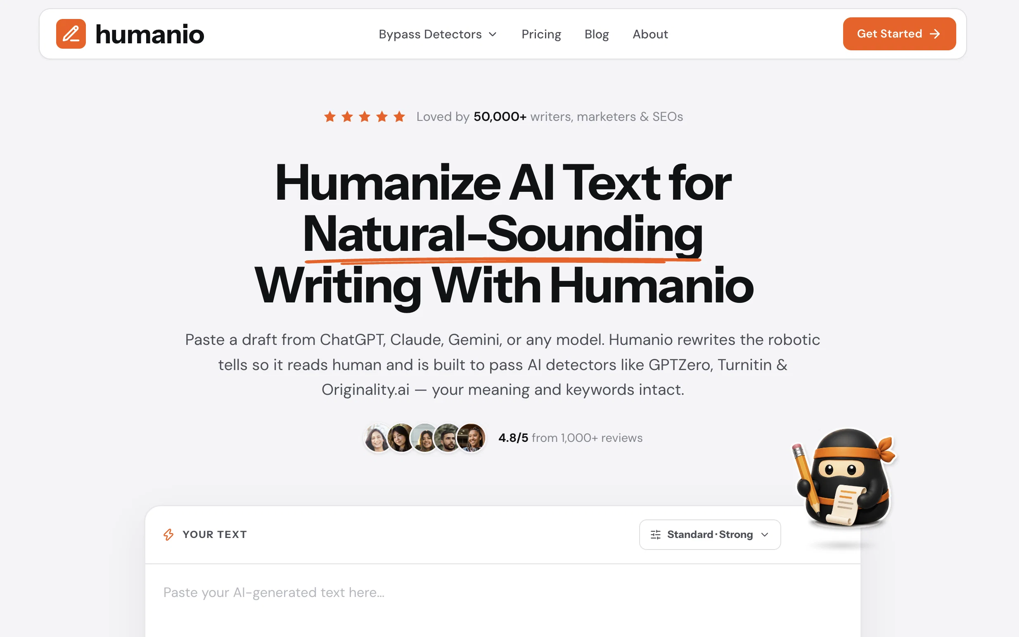Open the About page
This screenshot has width=1019, height=637.
pyautogui.click(x=650, y=34)
